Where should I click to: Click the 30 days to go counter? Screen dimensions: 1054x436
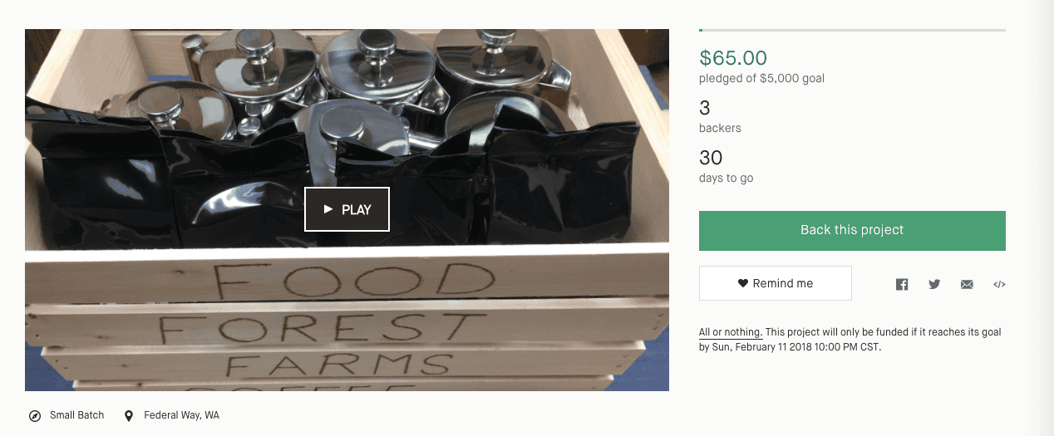click(711, 158)
